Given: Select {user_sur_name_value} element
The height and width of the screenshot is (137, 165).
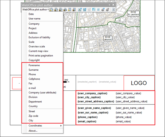Looking at the screenshot, I should (x=129, y=113).
